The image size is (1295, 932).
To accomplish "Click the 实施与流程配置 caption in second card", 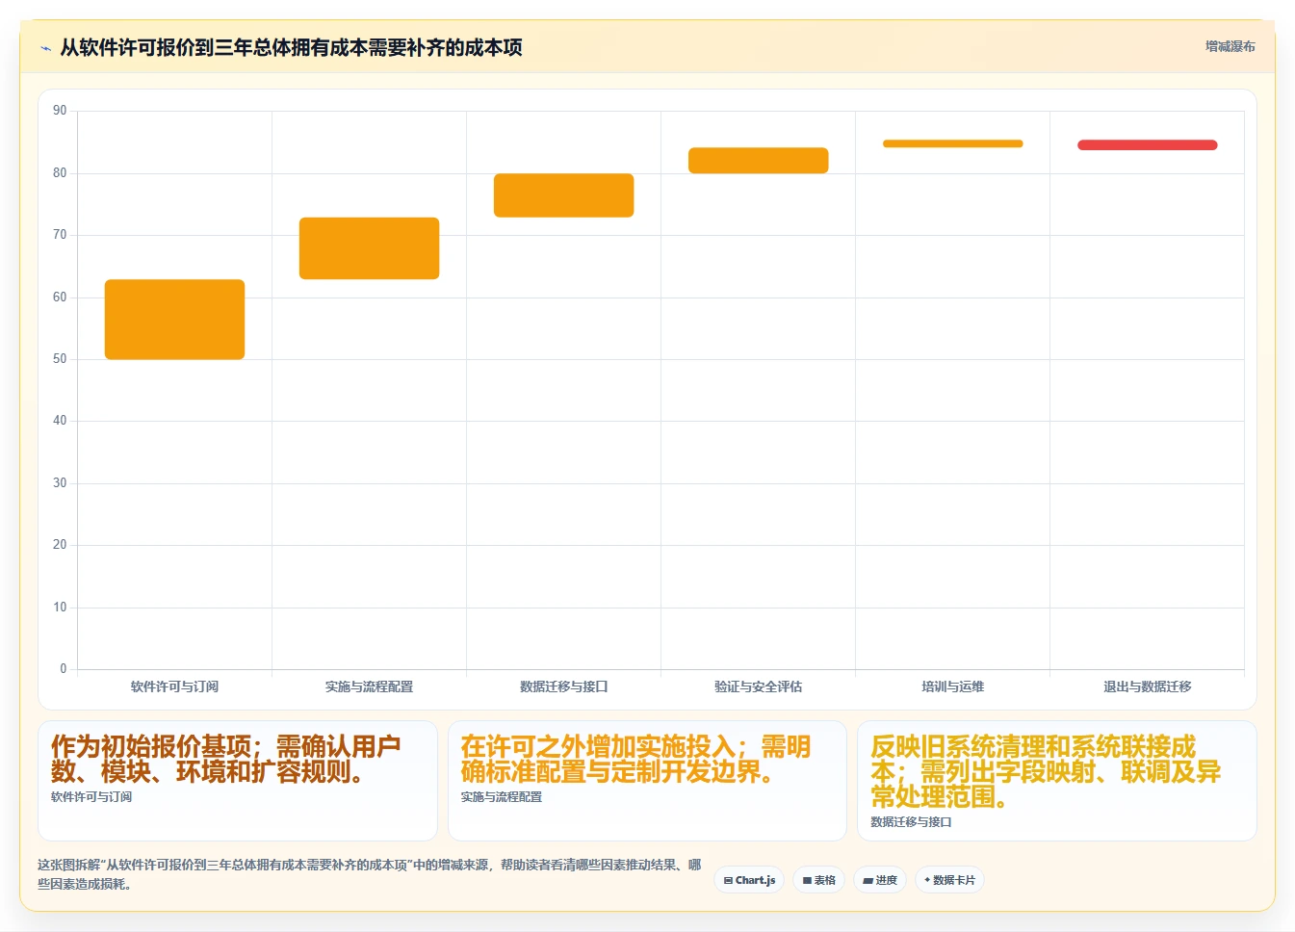I will [501, 797].
